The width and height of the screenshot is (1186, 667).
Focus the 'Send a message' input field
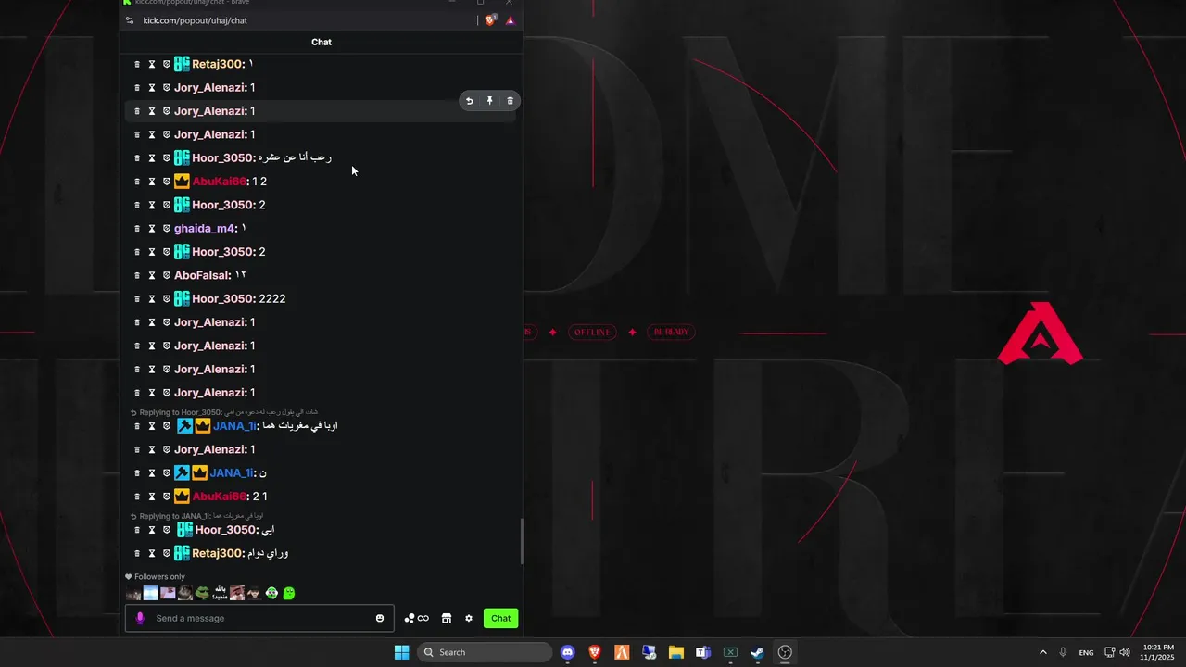coord(259,618)
